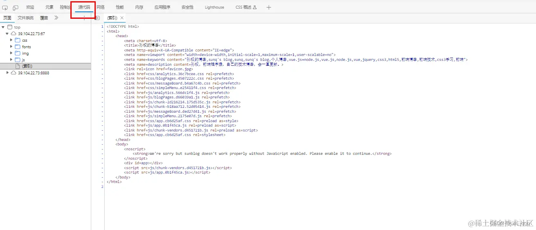Viewport: 536px width, 230px height.
Task: Switch to the 文件系统 navigator tab
Action: (25, 18)
